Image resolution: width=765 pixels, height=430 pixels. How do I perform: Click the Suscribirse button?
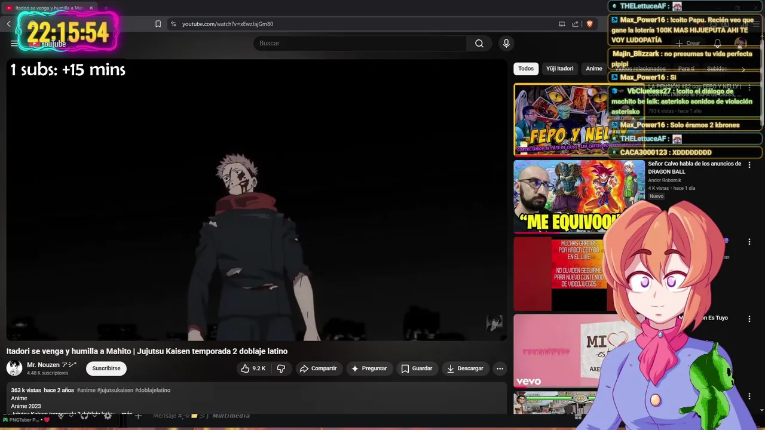click(106, 368)
